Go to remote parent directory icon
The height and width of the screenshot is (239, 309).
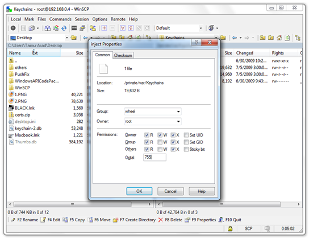point(262,38)
